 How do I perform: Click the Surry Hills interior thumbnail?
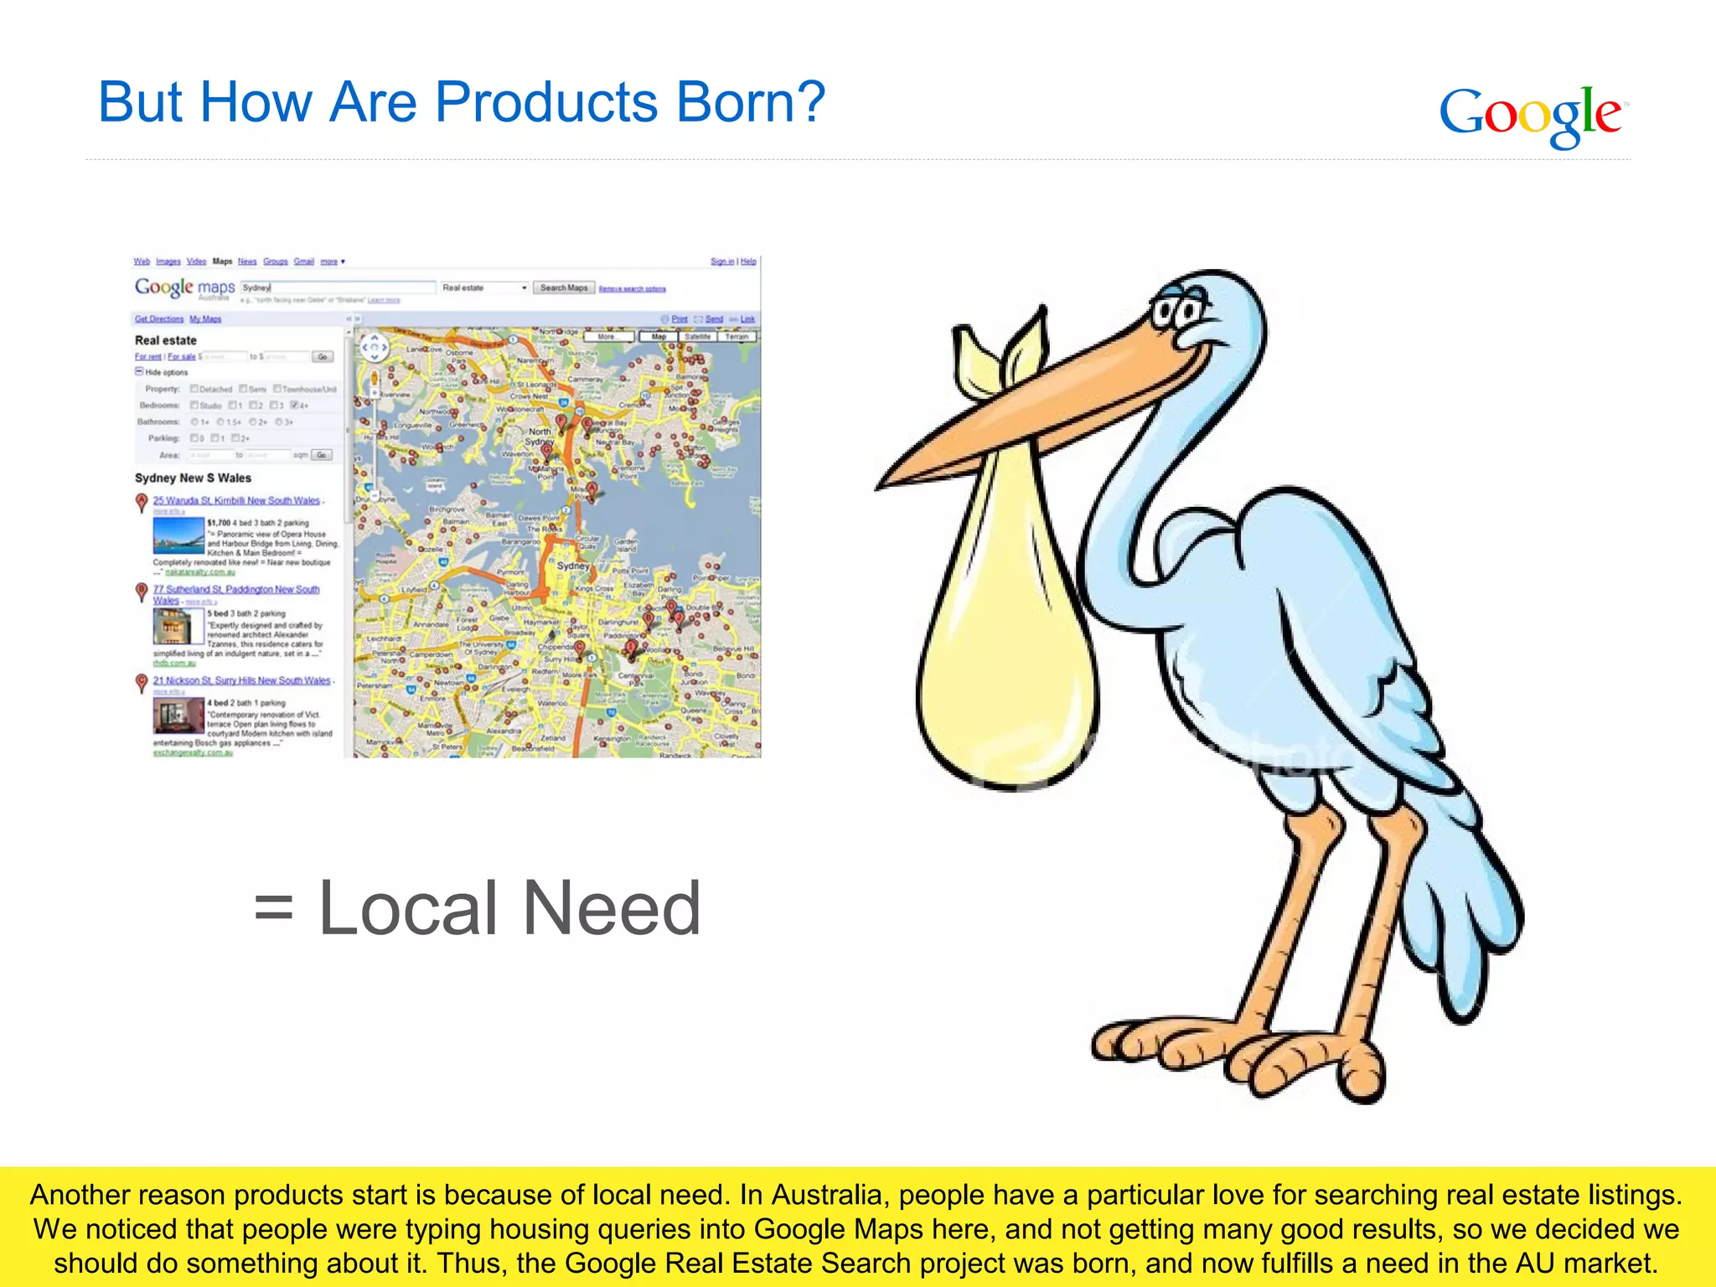pos(178,716)
